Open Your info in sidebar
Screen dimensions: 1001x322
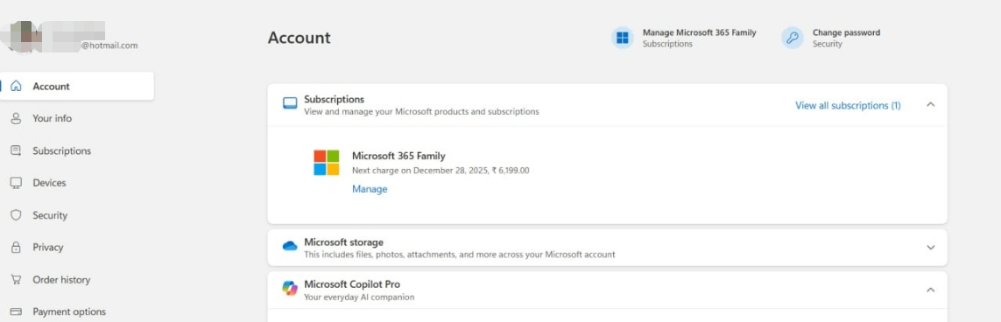coord(53,119)
